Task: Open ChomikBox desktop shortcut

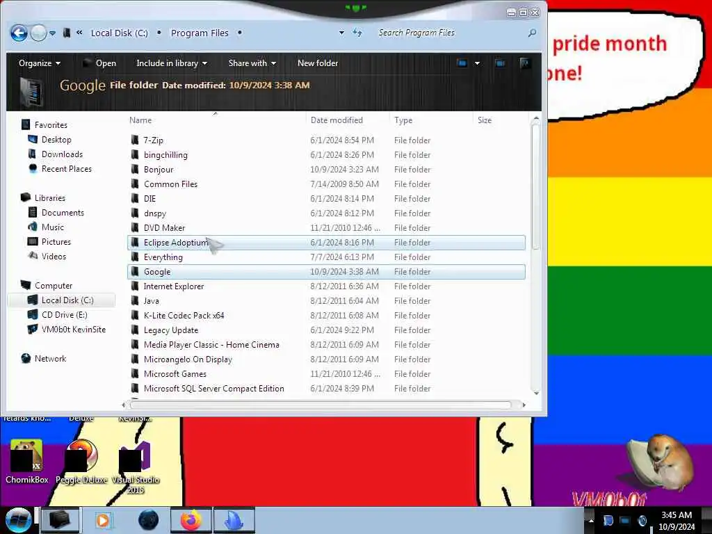Action: tap(27, 462)
